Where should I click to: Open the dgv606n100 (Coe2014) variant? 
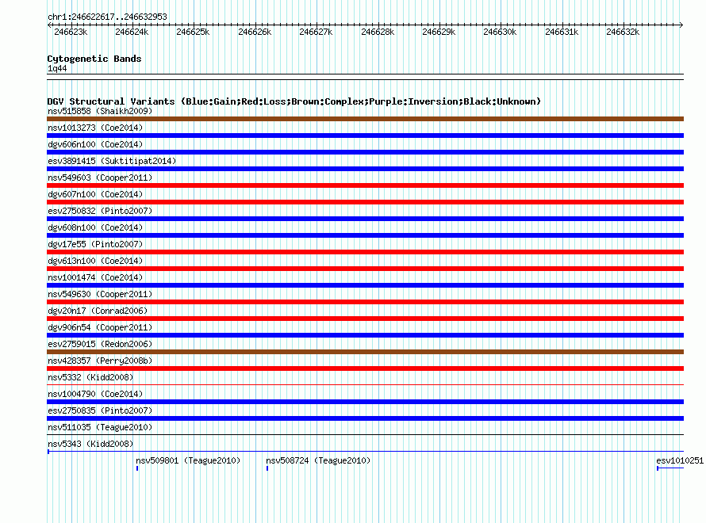[95, 144]
